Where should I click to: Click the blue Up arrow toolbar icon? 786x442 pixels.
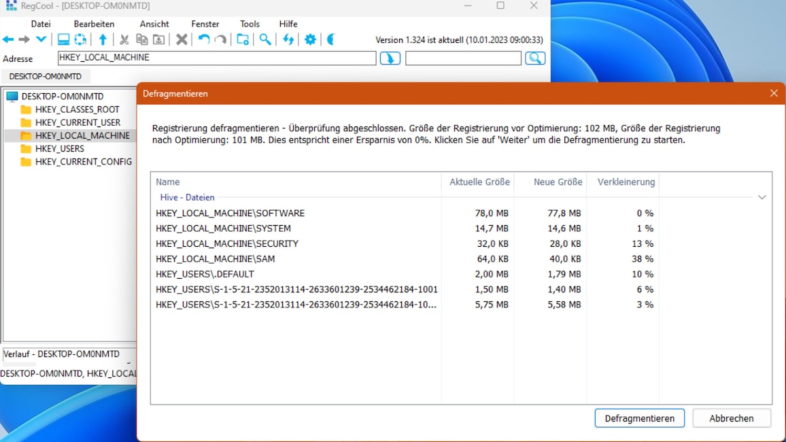[x=103, y=39]
